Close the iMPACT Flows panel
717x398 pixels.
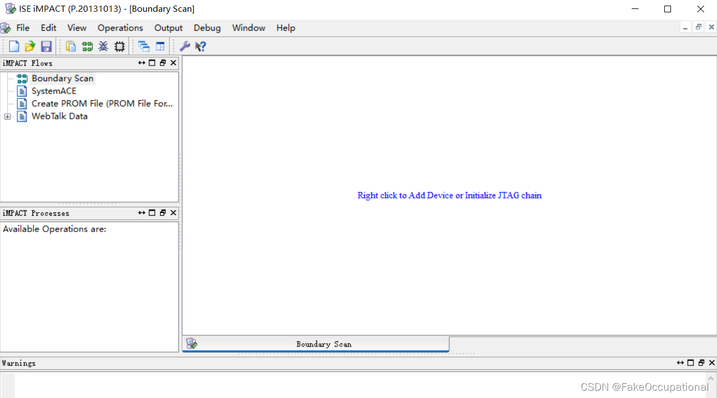(173, 63)
